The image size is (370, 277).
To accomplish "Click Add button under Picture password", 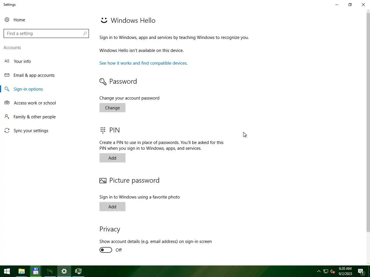I will pos(112,207).
